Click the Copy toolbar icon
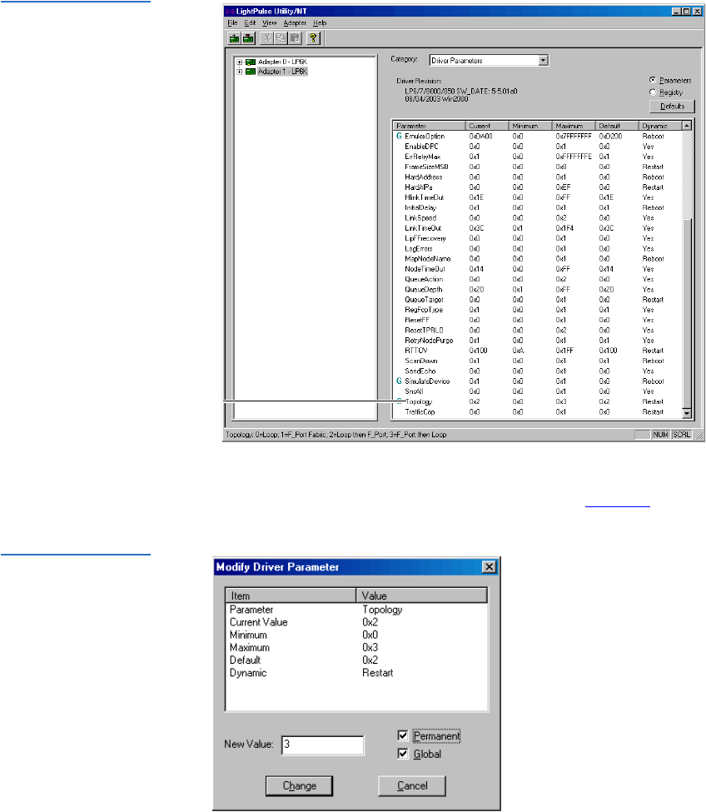This screenshot has height=812, width=706. tap(281, 37)
